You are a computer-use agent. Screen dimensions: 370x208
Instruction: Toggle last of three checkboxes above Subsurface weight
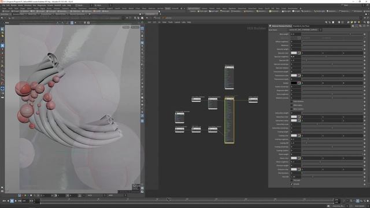(291, 109)
